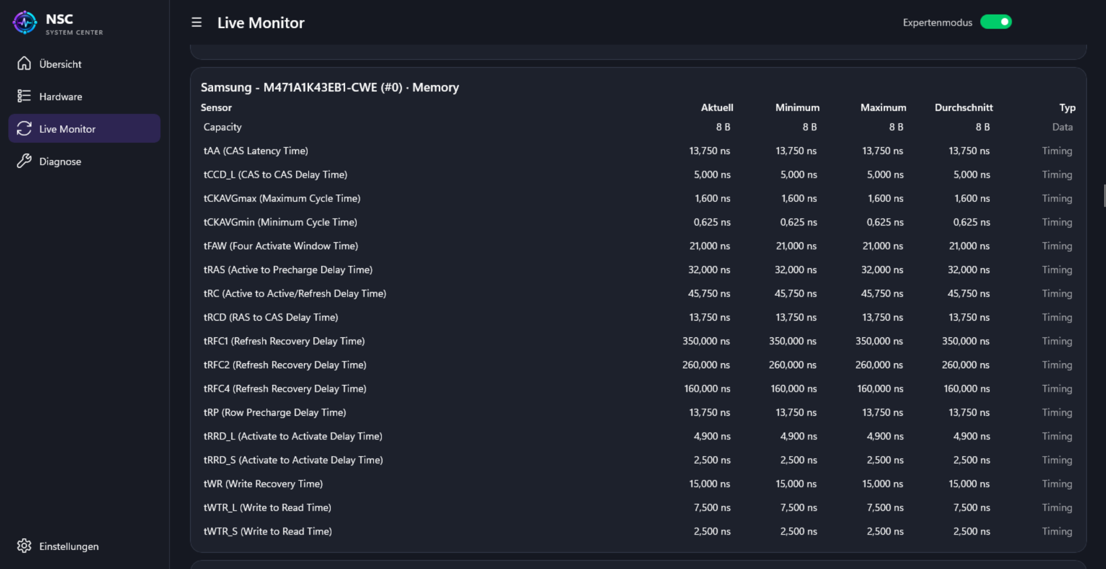Select the tAA (CAS Latency Time) row

click(638, 151)
